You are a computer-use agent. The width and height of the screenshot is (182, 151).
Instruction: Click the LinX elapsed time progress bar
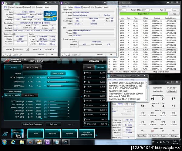[x=144, y=14]
